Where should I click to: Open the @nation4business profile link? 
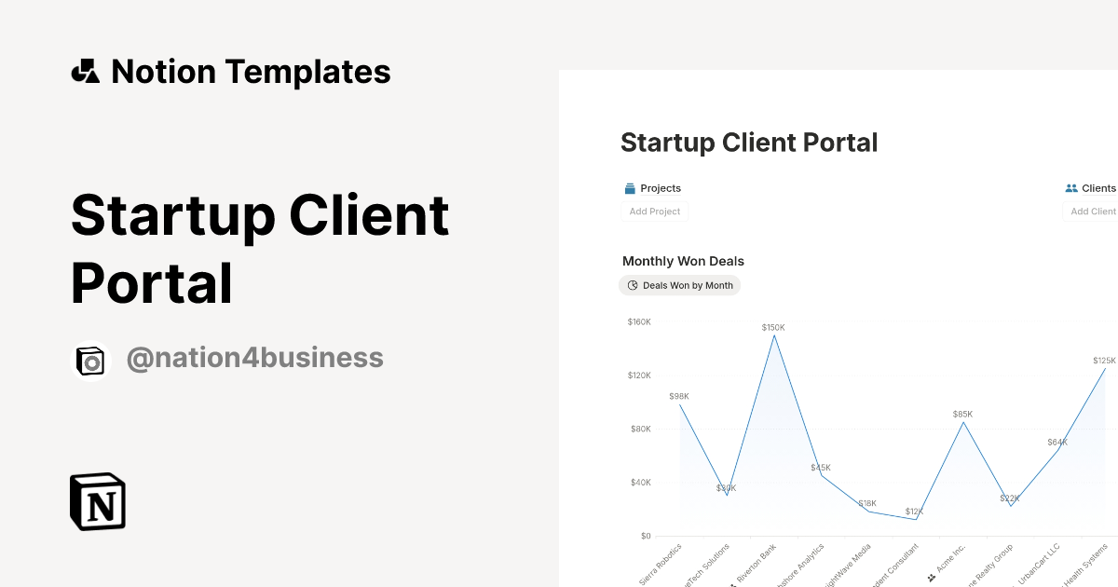pos(254,358)
